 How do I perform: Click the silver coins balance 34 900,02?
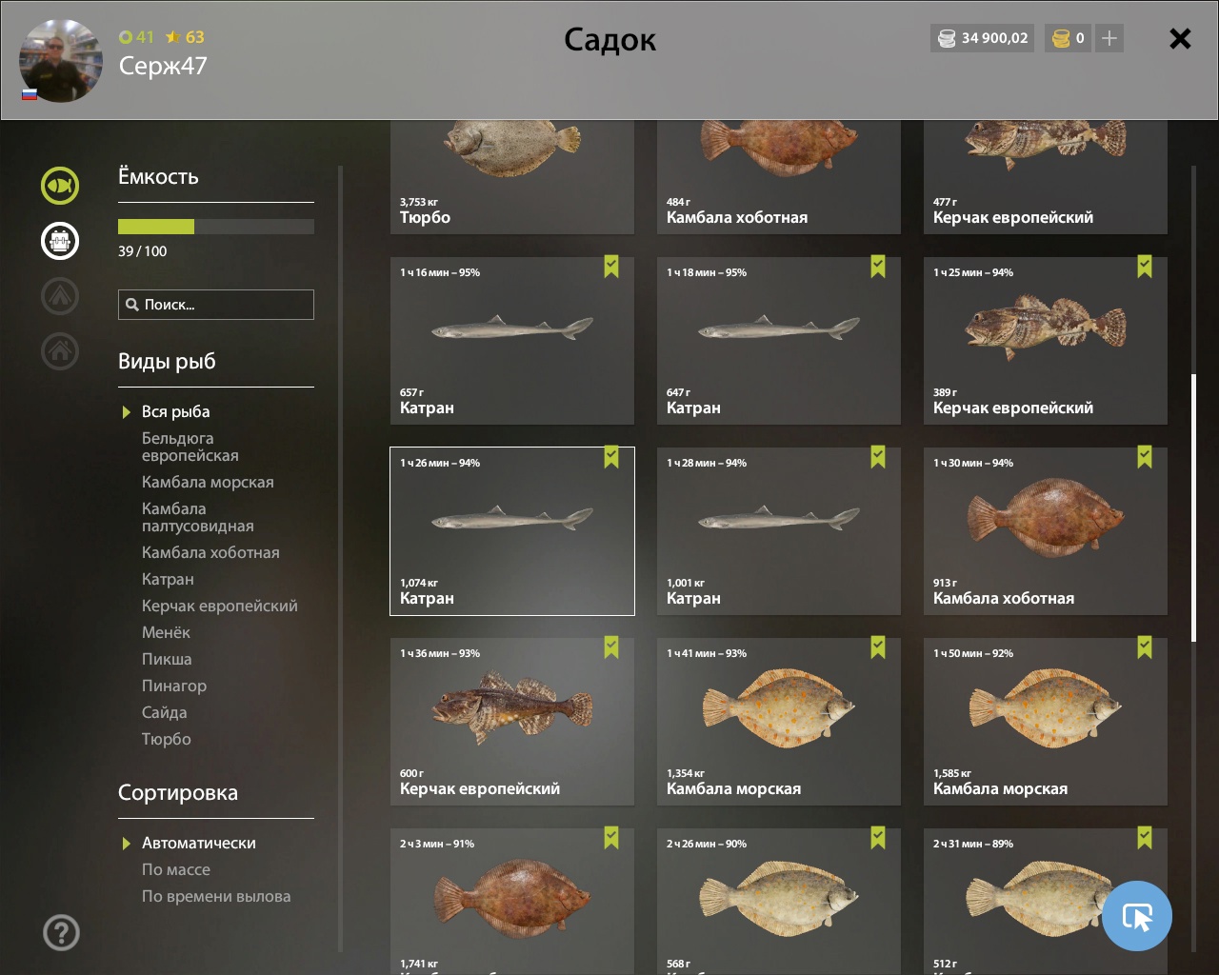[x=982, y=38]
